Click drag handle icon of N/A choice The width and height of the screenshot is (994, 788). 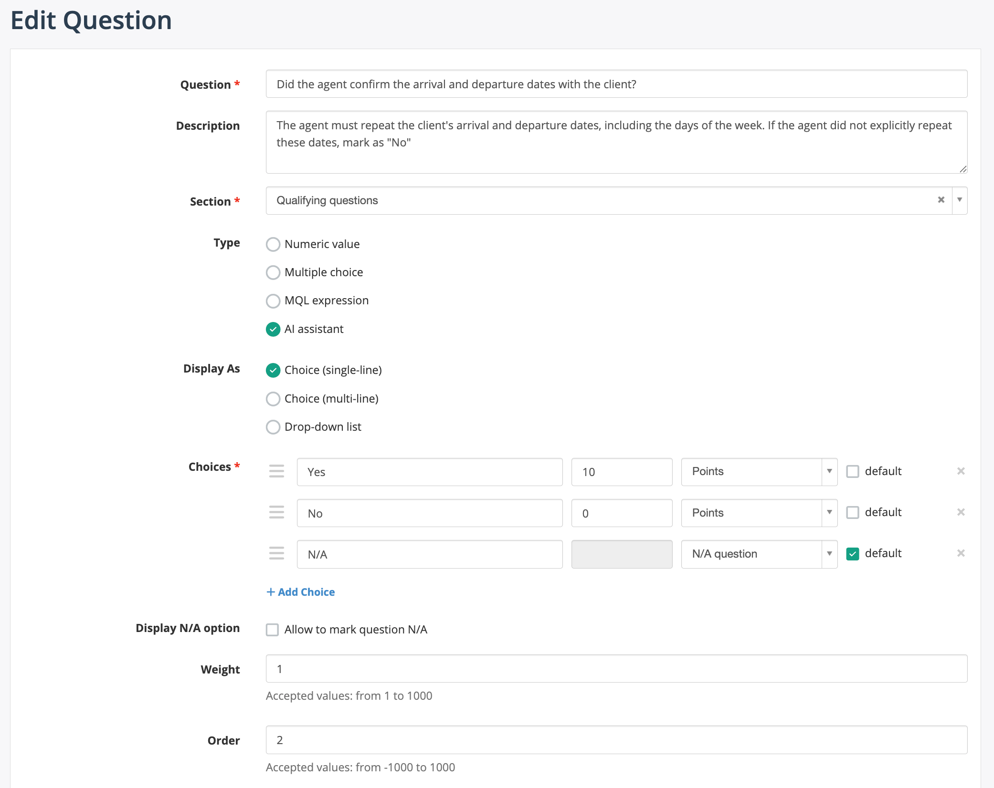point(276,553)
